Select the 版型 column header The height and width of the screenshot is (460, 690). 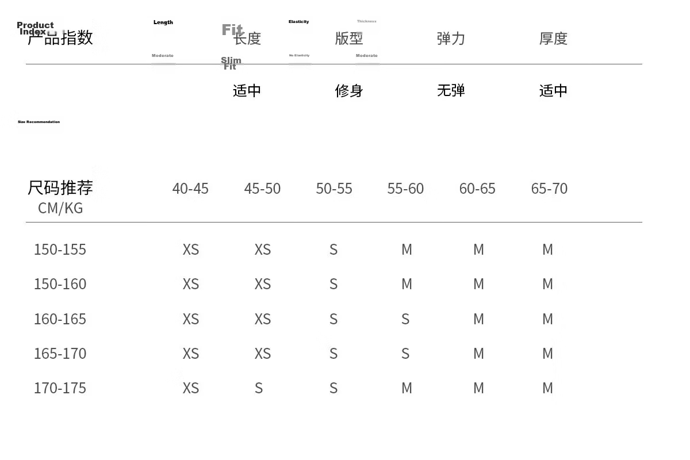point(349,39)
